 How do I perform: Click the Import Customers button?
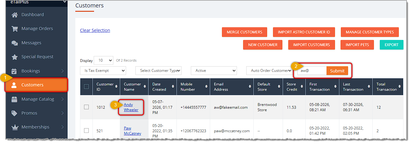[311, 45]
